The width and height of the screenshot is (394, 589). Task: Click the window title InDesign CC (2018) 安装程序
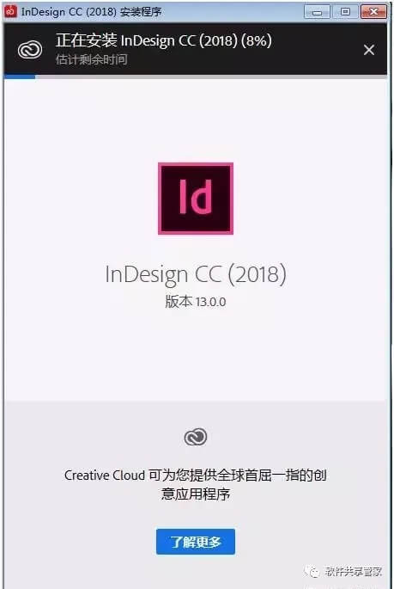pyautogui.click(x=92, y=12)
